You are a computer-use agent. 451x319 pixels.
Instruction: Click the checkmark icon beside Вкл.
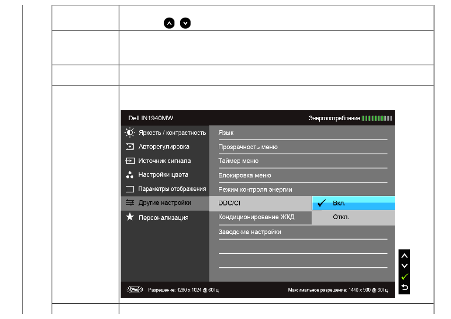(x=321, y=203)
